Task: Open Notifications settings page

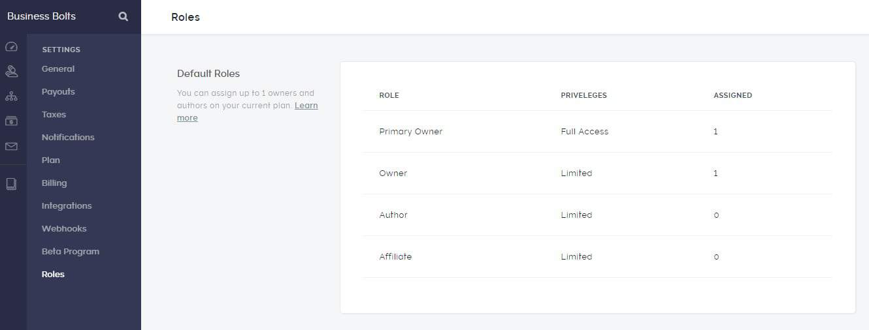Action: click(x=68, y=138)
